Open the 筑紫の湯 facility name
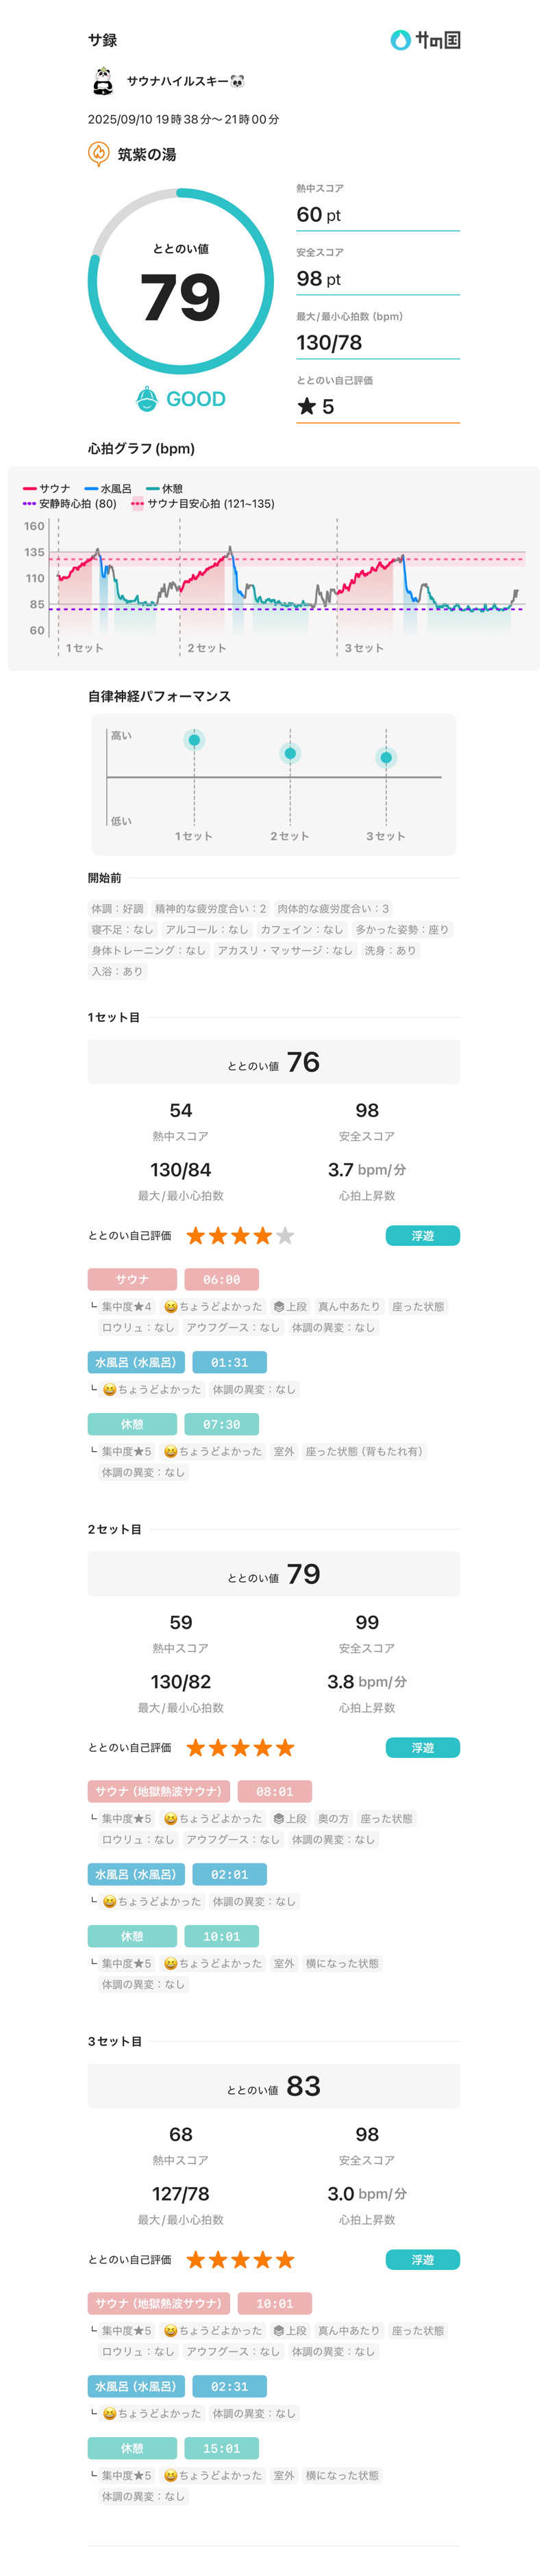The width and height of the screenshot is (548, 2576). [x=147, y=154]
